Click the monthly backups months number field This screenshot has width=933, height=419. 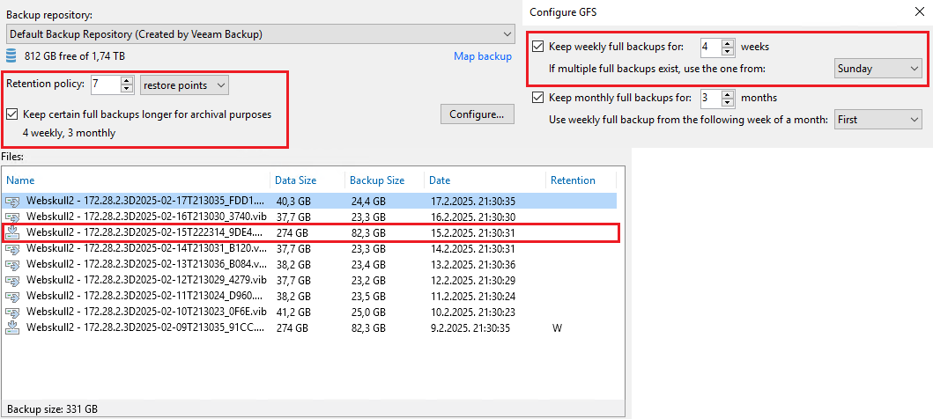pyautogui.click(x=711, y=98)
